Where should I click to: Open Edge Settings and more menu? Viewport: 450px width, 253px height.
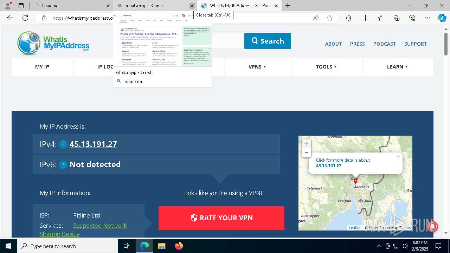pyautogui.click(x=427, y=18)
